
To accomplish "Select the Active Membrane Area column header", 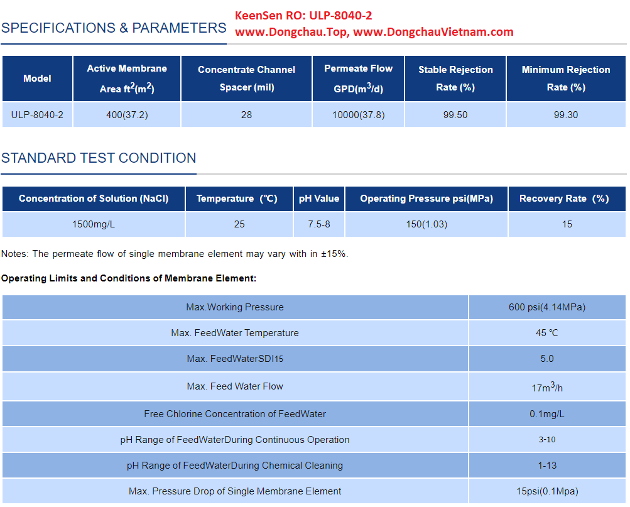I will coord(127,79).
